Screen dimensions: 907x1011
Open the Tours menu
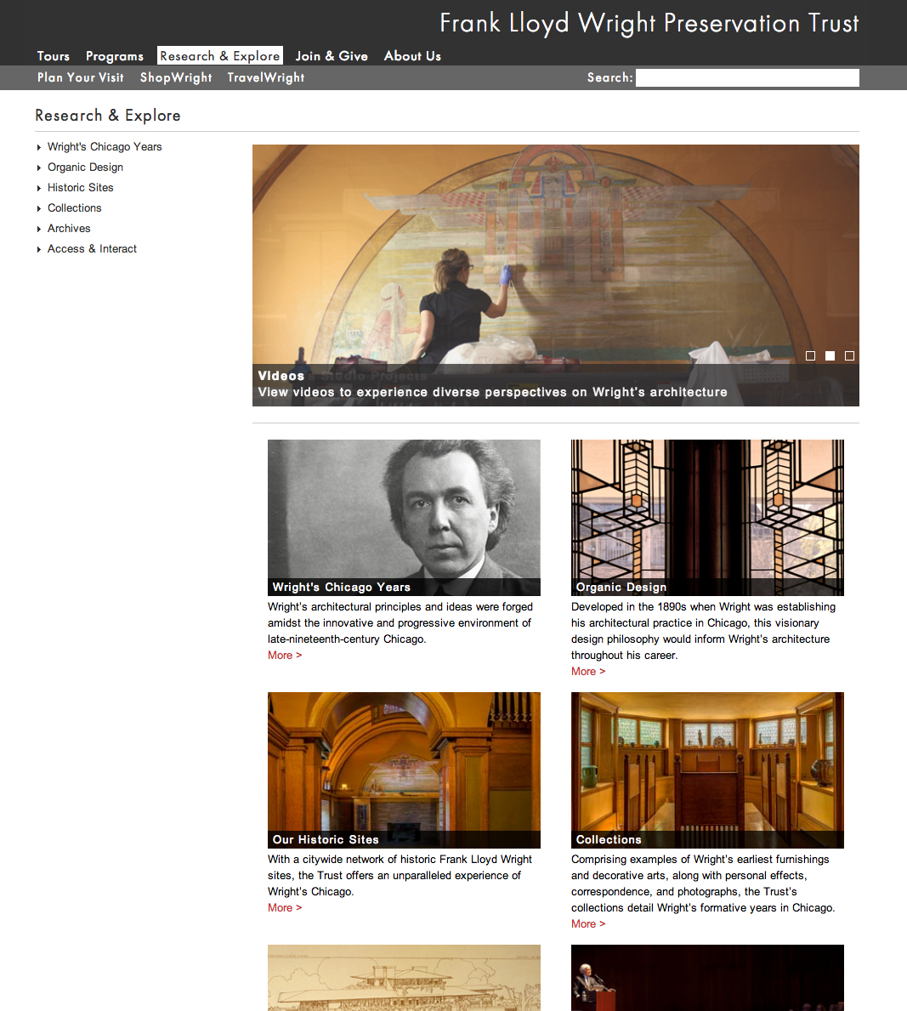pyautogui.click(x=53, y=56)
